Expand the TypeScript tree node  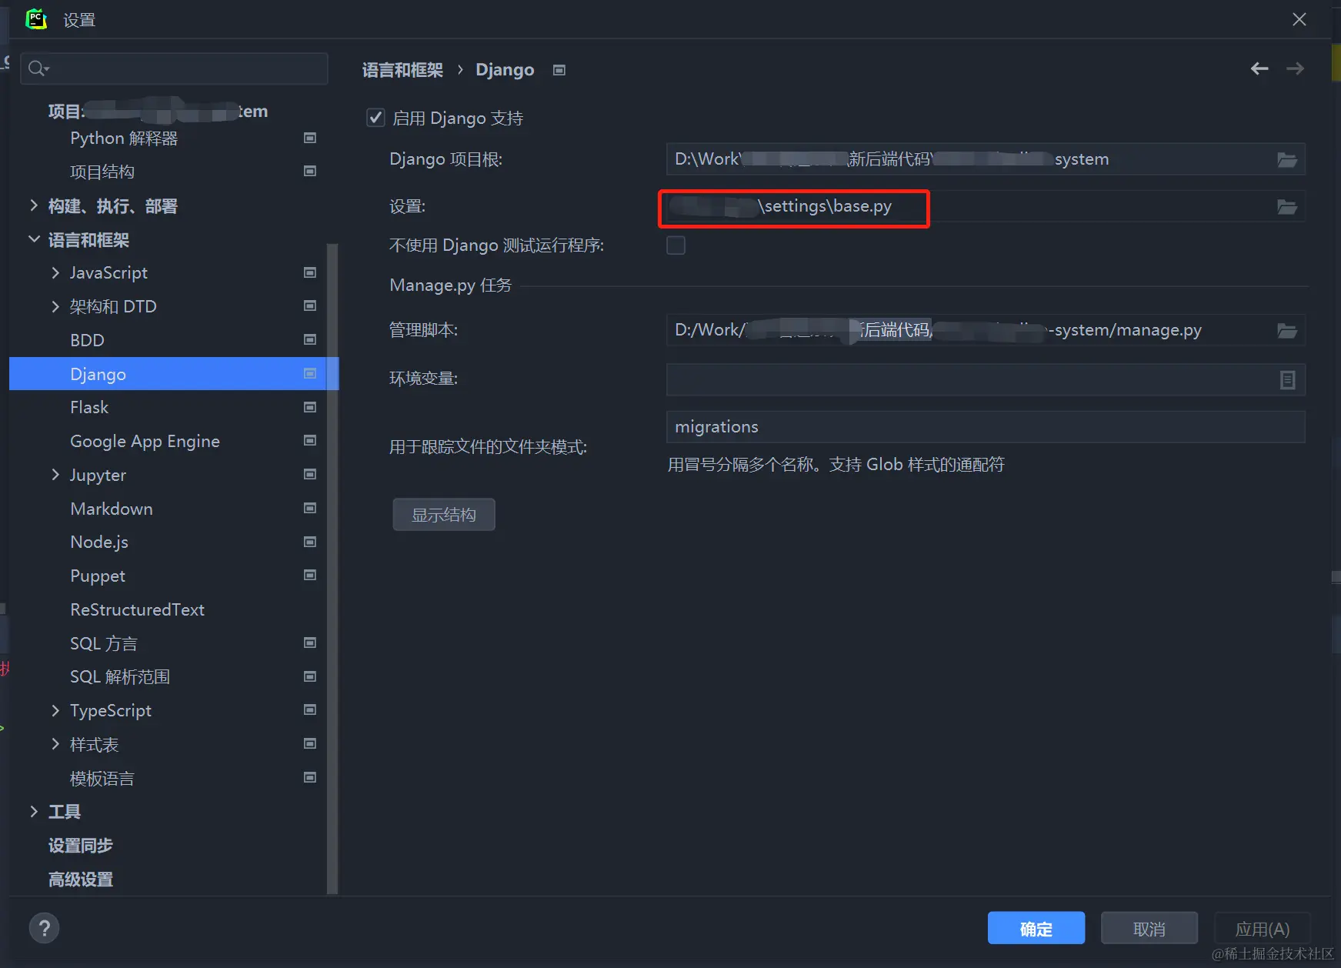55,710
